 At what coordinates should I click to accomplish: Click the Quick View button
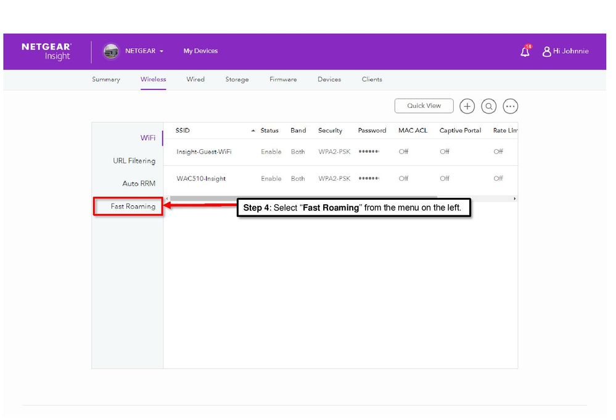424,105
